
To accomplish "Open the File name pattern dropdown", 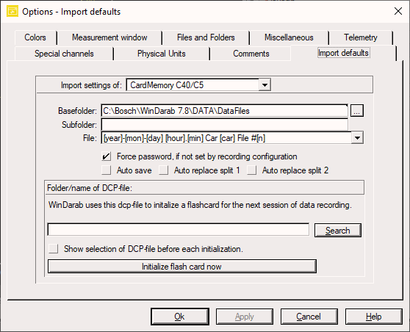I will (357, 138).
